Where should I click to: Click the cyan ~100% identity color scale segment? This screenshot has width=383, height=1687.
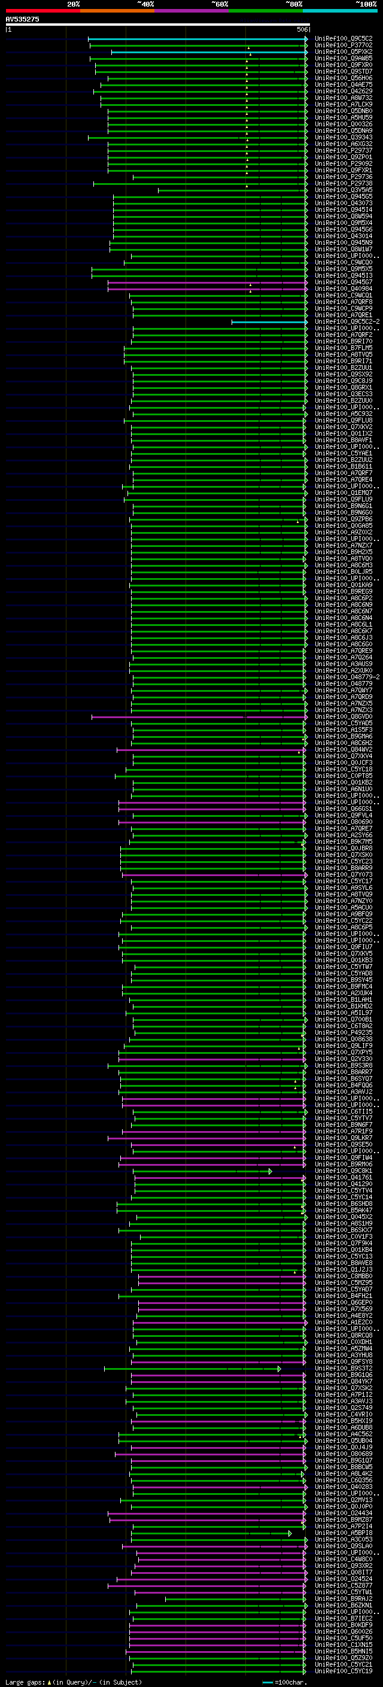coord(341,11)
